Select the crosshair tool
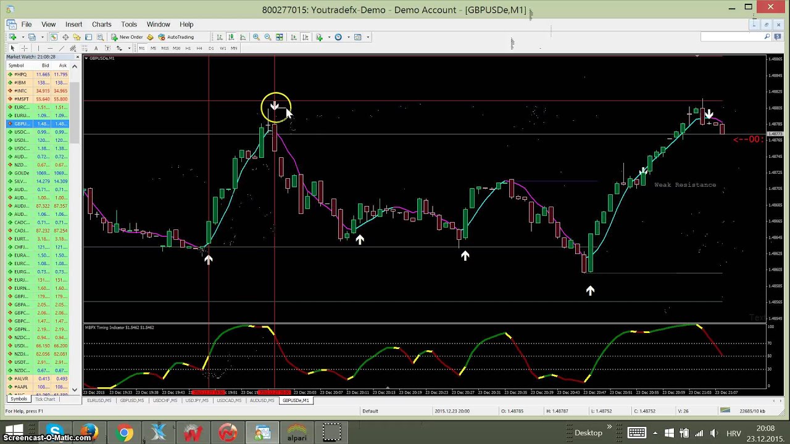 click(x=24, y=48)
